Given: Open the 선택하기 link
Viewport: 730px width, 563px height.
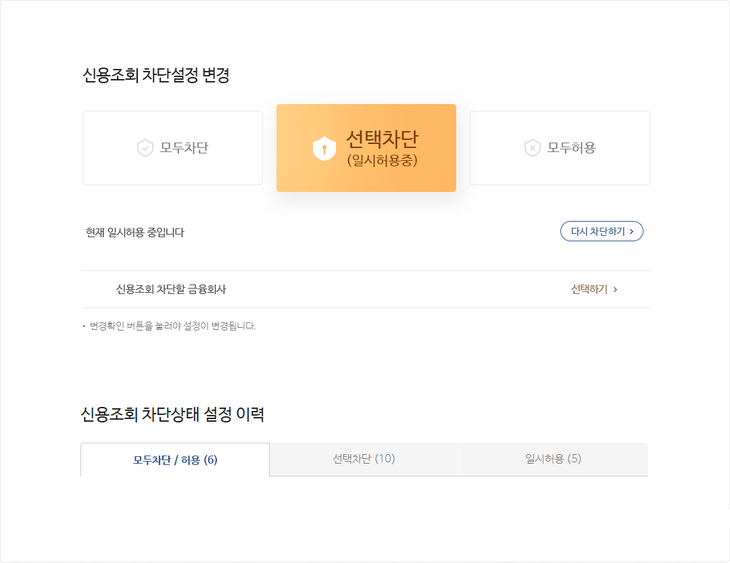Looking at the screenshot, I should point(589,289).
